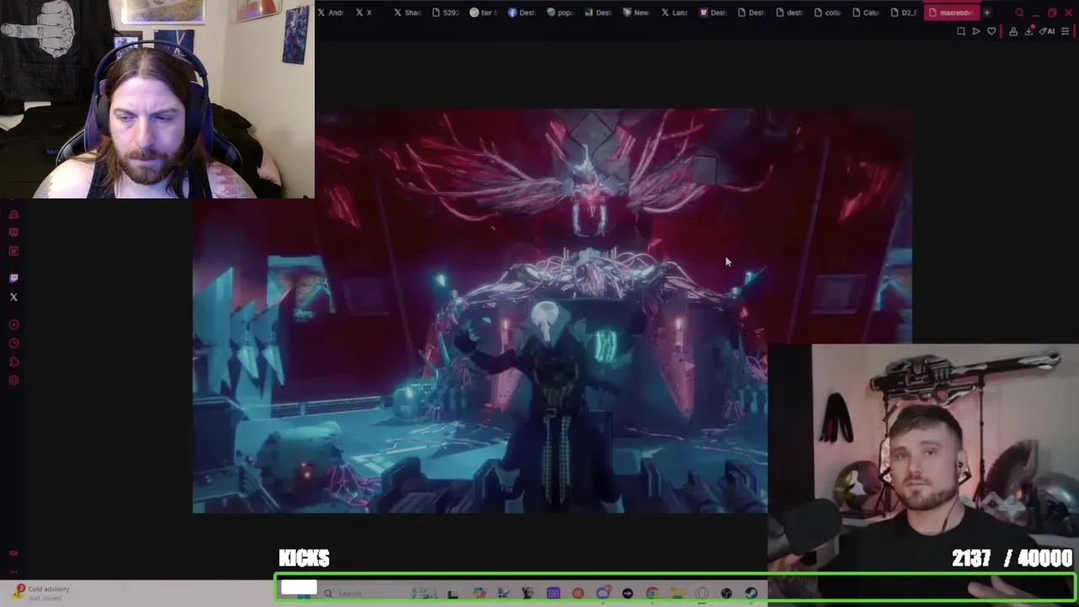Switch to the '5292' tab

point(445,13)
